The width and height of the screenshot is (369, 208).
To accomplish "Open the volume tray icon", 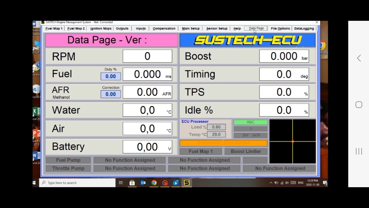I will 287,183.
